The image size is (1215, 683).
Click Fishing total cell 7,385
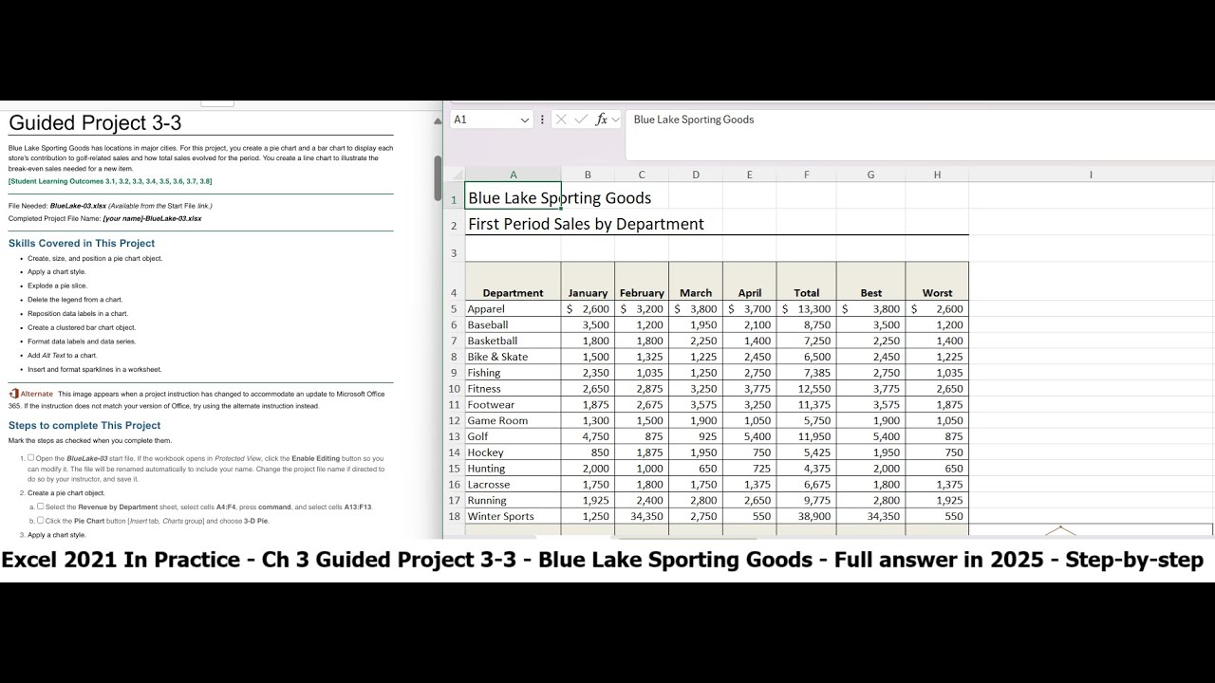pos(807,373)
